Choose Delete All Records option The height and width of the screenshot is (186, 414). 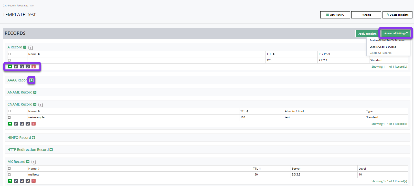click(380, 53)
